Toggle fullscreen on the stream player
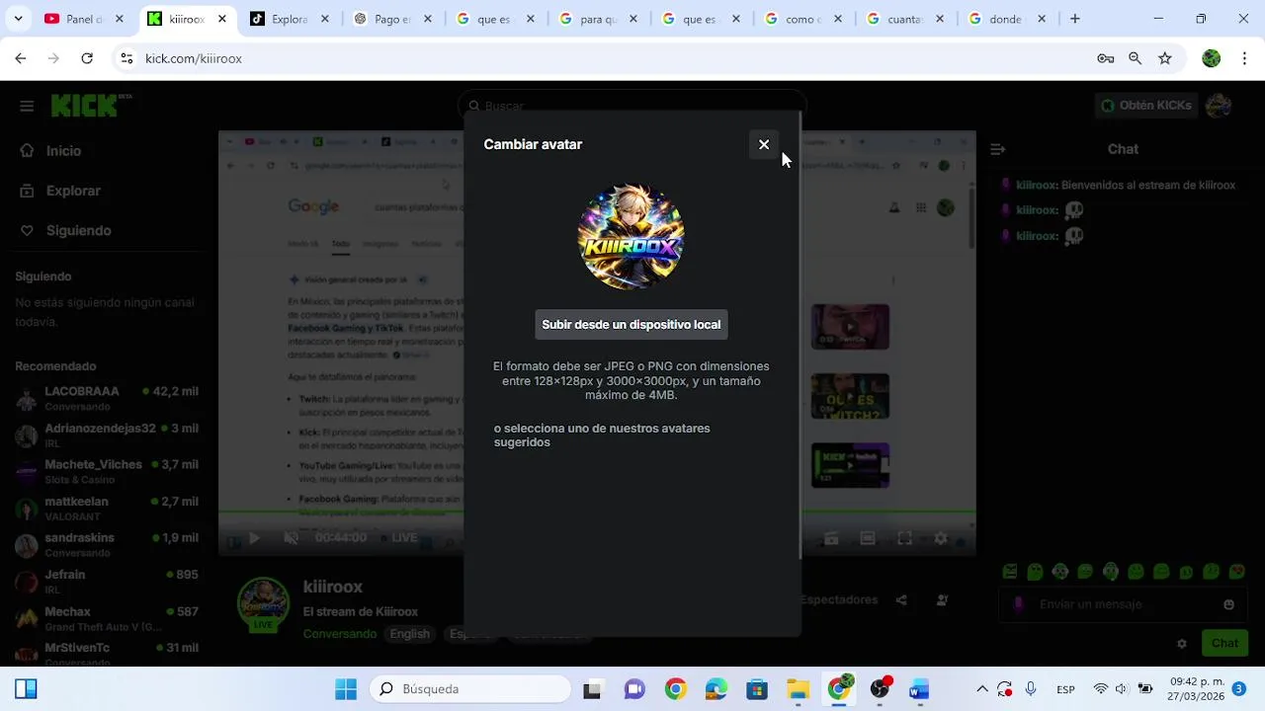This screenshot has height=711, width=1265. [904, 538]
